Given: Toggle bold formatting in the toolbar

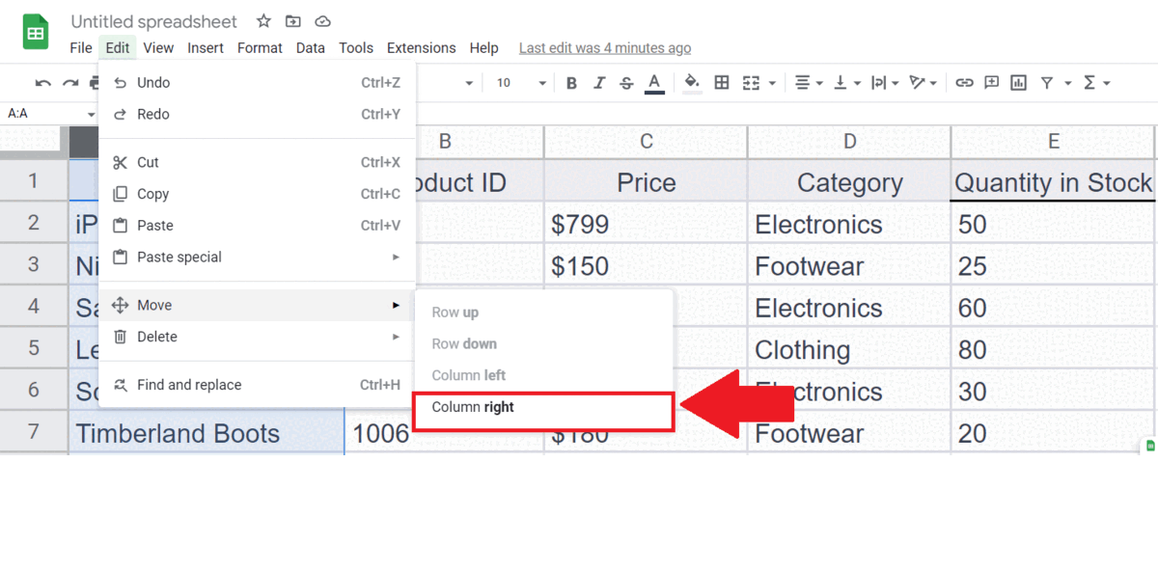Looking at the screenshot, I should [x=571, y=83].
